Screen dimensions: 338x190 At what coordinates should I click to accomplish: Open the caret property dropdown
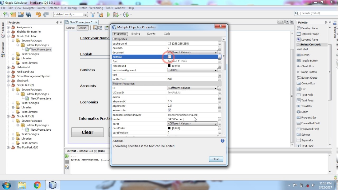[x=216, y=124]
